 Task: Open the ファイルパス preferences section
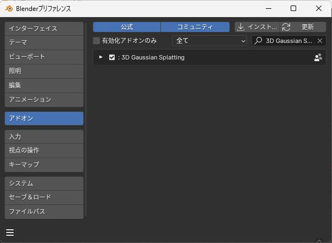coord(44,212)
